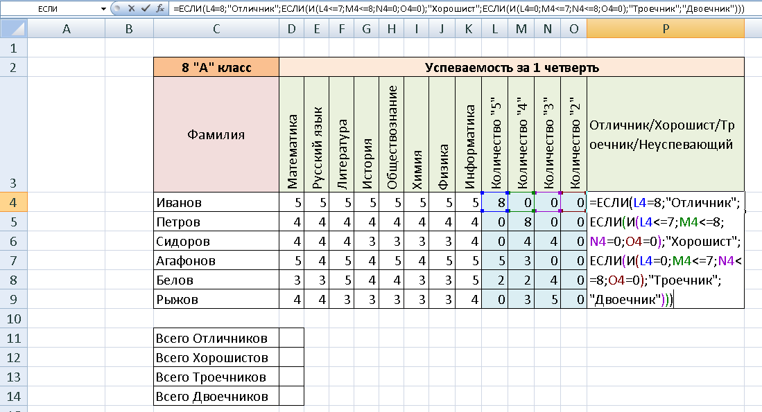Click the Cancel (X) icon in formula bar
Screen dimensions: 762x412
(x=130, y=8)
